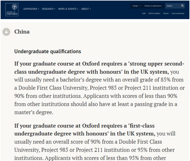Image resolution: width=190 pixels, height=161 pixels.
Task: Click the China section heading
Action: [22, 32]
